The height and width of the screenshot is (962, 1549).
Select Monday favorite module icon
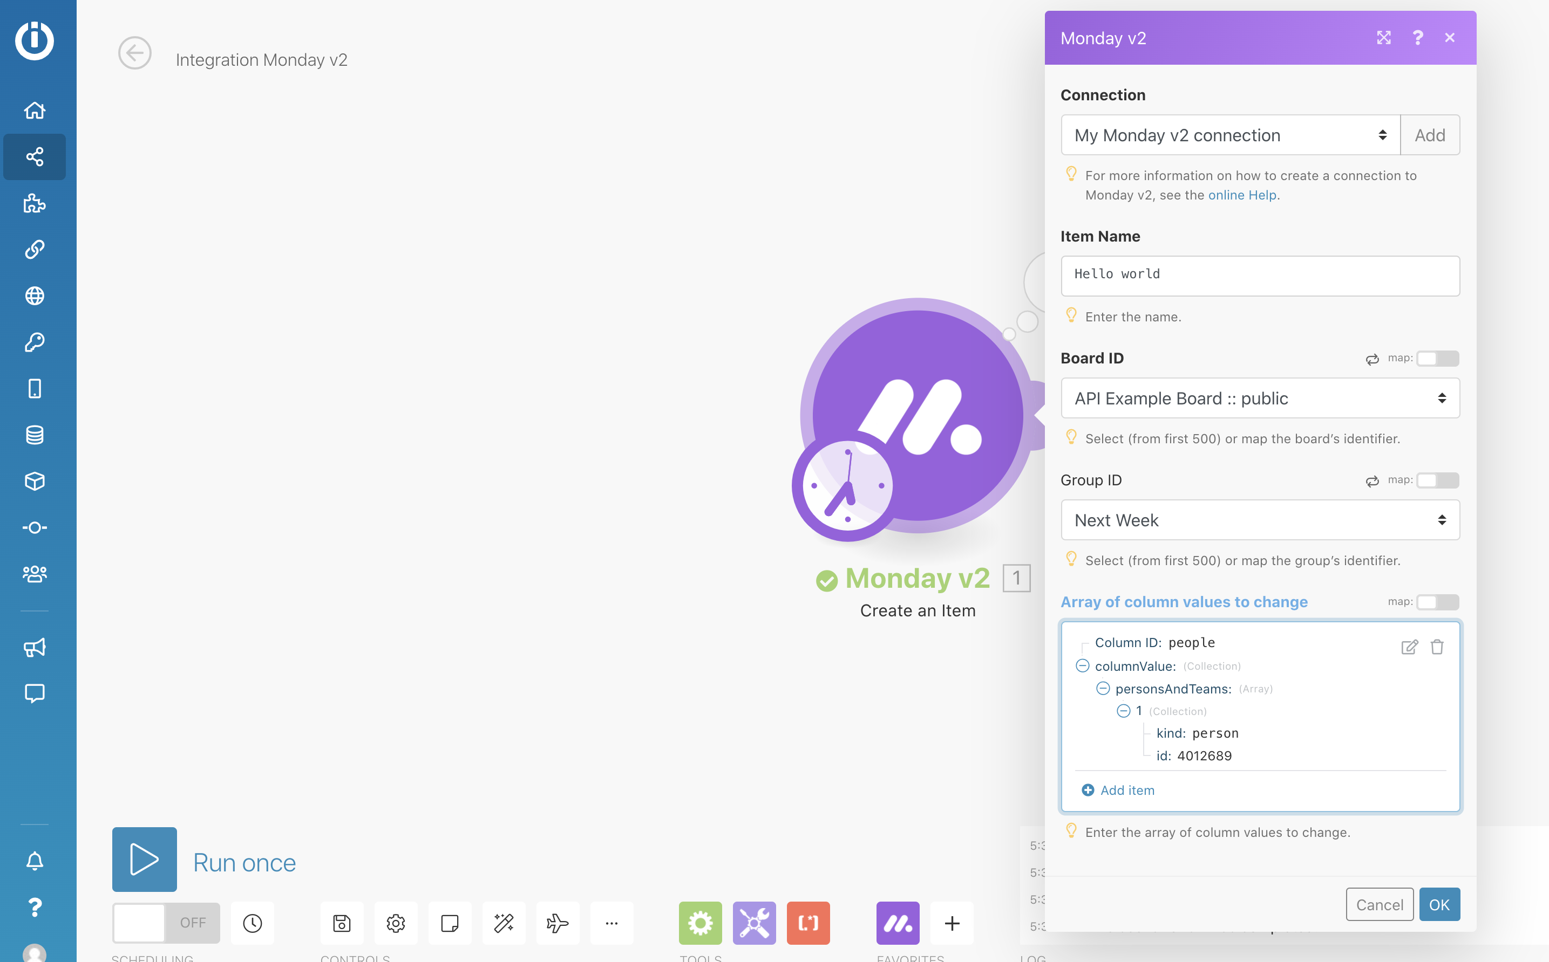[x=898, y=923]
